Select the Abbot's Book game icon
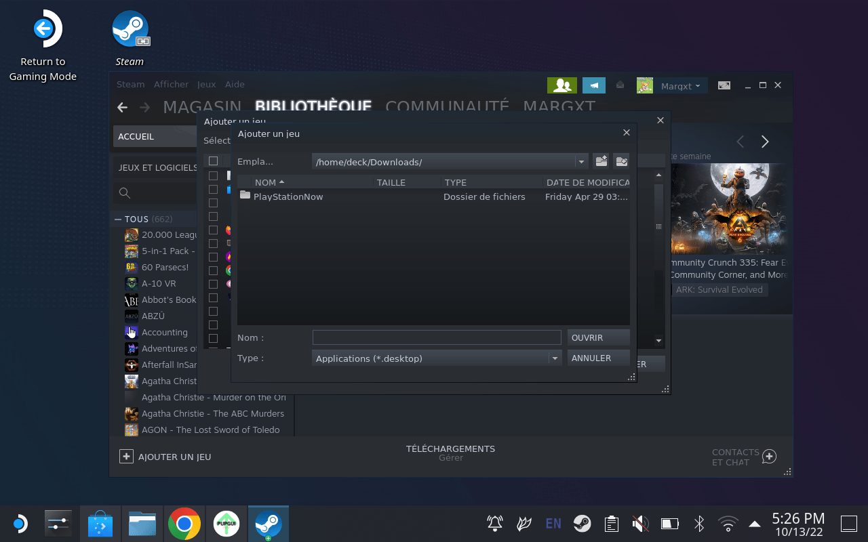The image size is (868, 542). [x=132, y=300]
